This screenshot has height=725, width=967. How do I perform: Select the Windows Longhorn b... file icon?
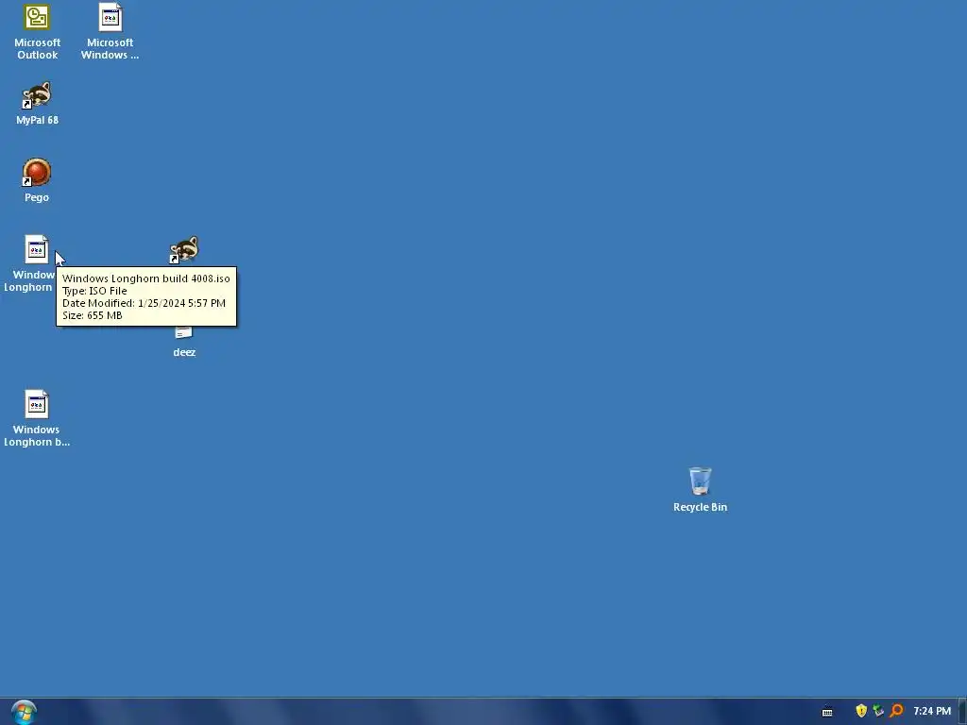[37, 404]
